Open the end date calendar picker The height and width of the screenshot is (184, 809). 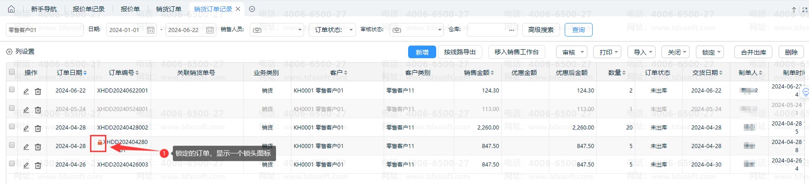pos(209,30)
